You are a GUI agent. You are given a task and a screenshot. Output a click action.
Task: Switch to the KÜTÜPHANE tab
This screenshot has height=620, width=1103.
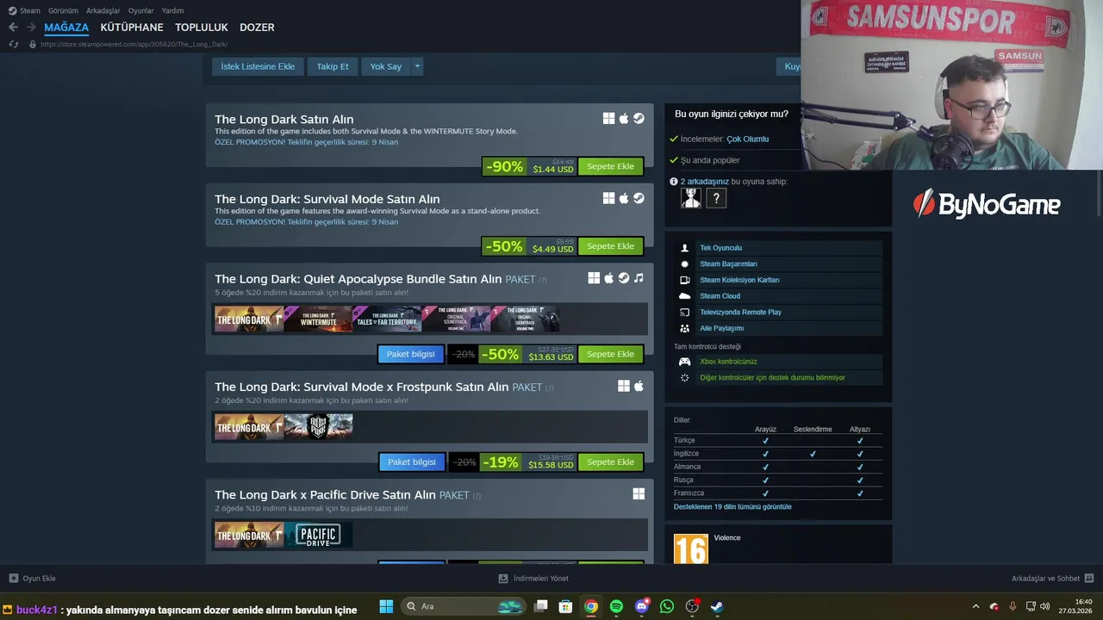click(132, 28)
